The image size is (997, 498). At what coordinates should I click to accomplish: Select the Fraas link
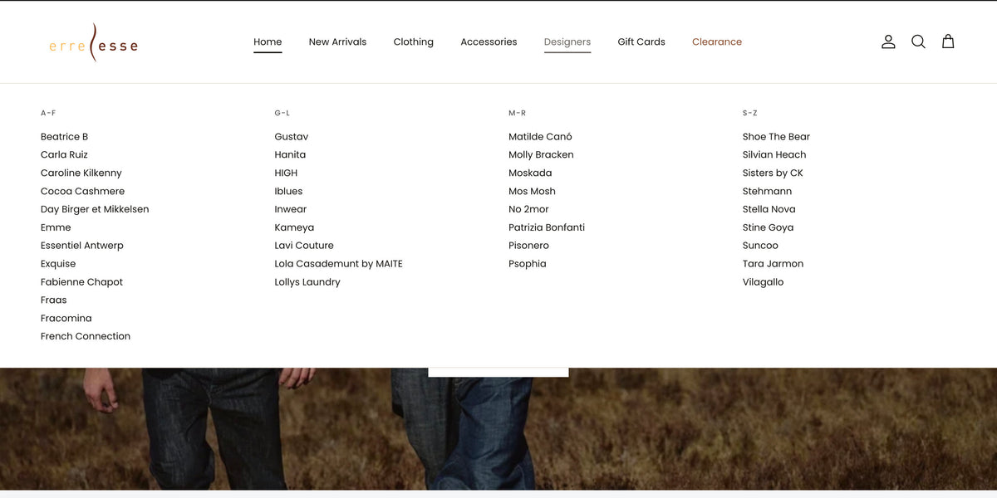click(x=53, y=300)
